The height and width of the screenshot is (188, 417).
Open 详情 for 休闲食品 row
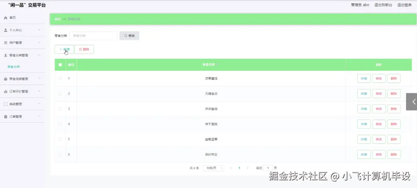pos(364,109)
